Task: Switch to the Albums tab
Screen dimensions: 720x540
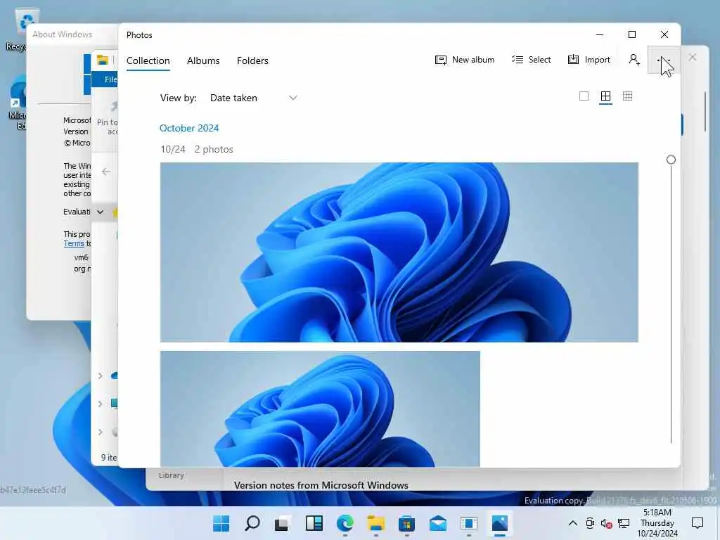Action: coord(203,60)
